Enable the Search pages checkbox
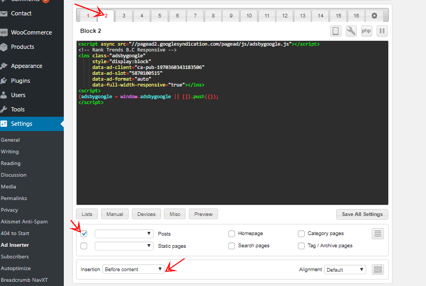 (231, 246)
